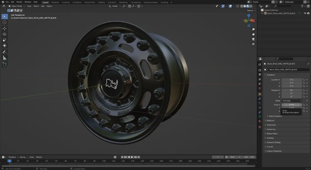Open the Add menu in viewport header
Screen dimensions: 311x170
[x=43, y=6]
